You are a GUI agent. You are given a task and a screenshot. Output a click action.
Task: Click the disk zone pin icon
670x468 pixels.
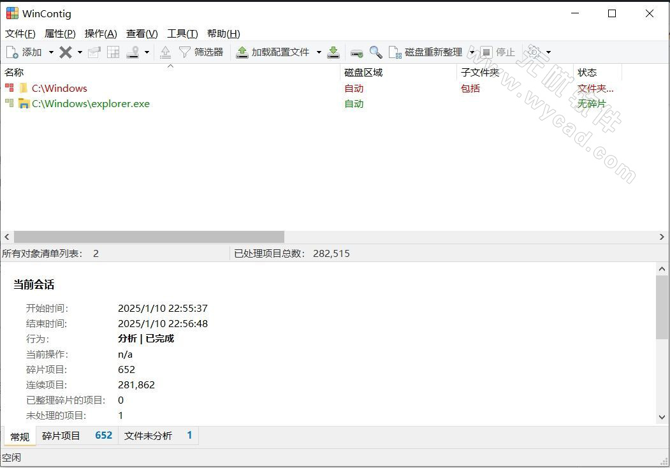pos(133,52)
